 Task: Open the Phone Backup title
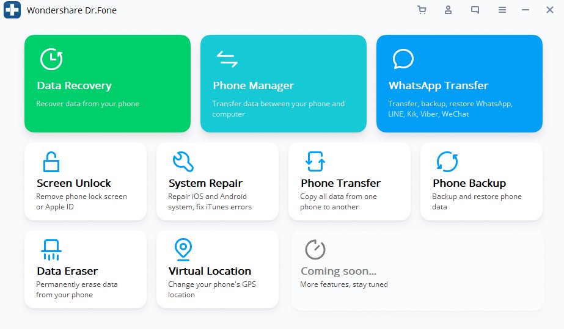pyautogui.click(x=469, y=183)
